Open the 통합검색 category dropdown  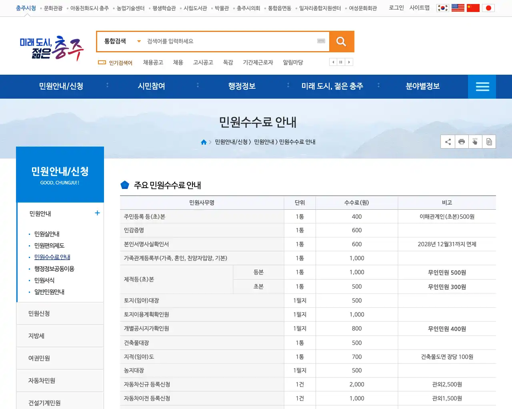[122, 41]
